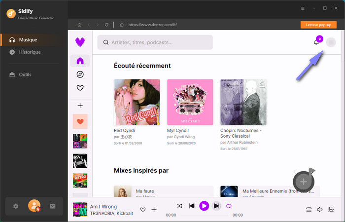Toggle shuffle playback

179,206
